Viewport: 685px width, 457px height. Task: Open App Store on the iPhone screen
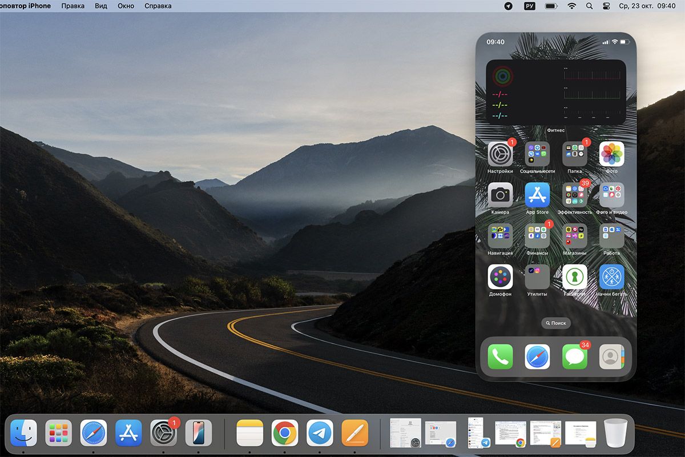[537, 195]
